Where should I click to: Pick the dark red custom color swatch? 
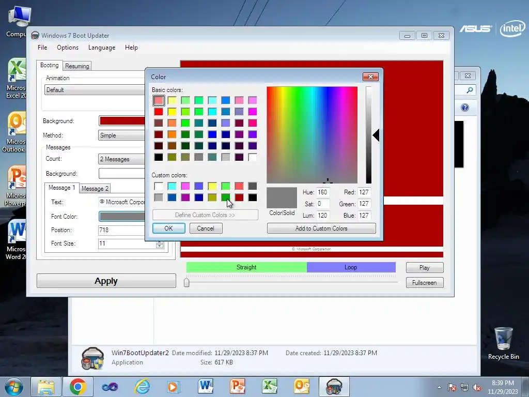coord(239,197)
